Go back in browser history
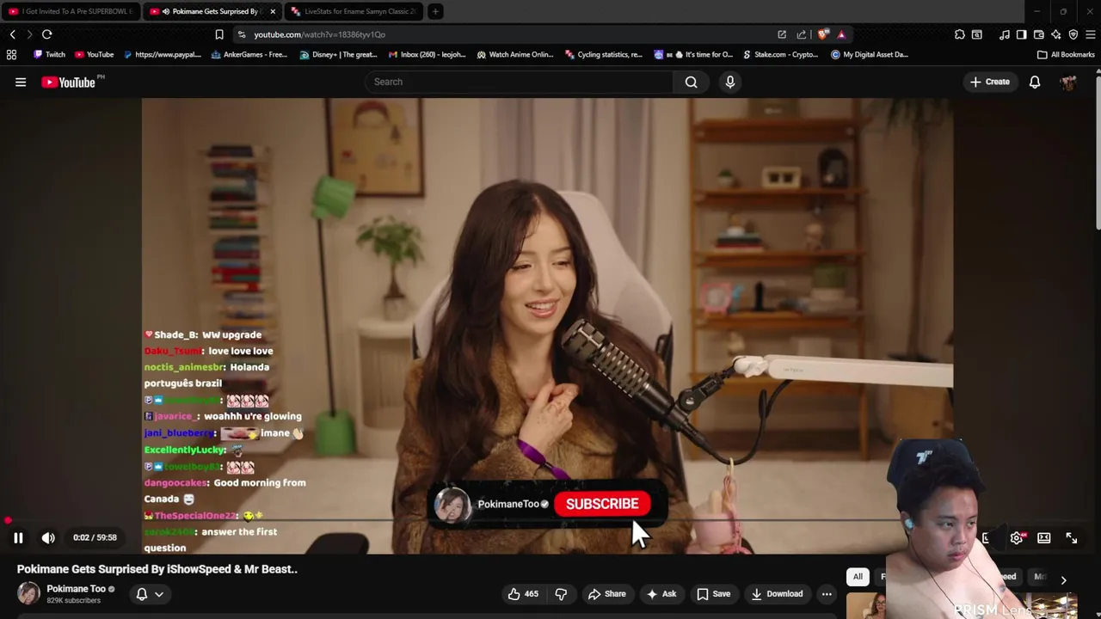Viewport: 1101px width, 619px height. click(x=12, y=34)
